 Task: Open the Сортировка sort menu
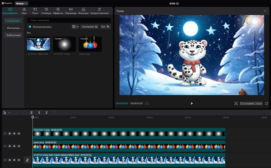tap(89, 27)
